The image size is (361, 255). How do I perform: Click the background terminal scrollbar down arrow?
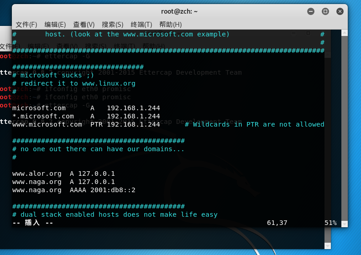point(328,245)
